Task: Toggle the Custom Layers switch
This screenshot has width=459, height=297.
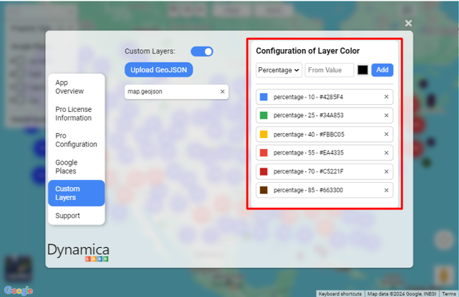Action: [202, 51]
